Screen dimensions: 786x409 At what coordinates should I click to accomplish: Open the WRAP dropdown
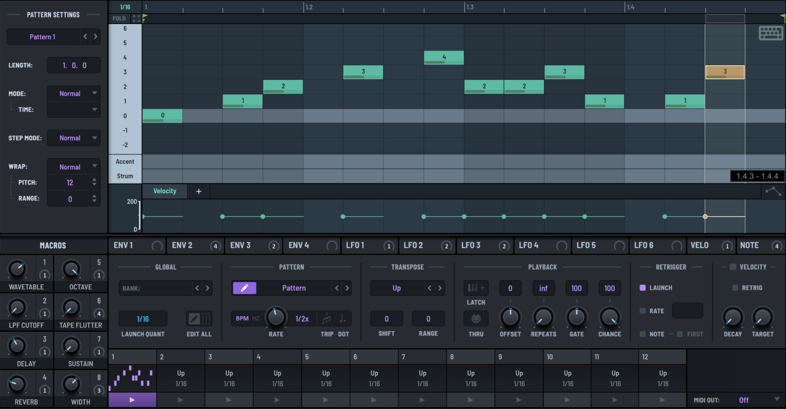pyautogui.click(x=74, y=167)
